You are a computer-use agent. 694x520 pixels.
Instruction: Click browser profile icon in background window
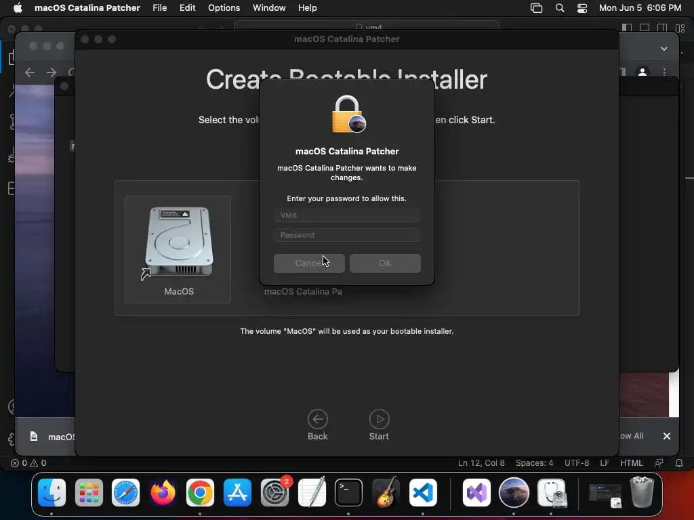[x=642, y=72]
